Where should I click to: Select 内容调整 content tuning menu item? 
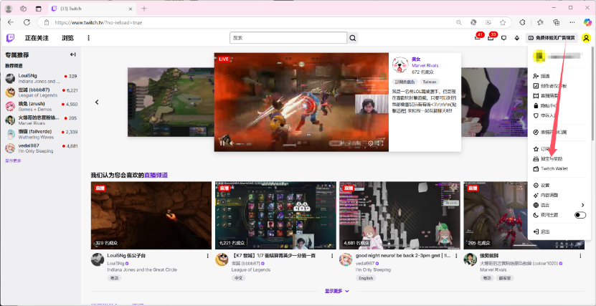click(559, 195)
